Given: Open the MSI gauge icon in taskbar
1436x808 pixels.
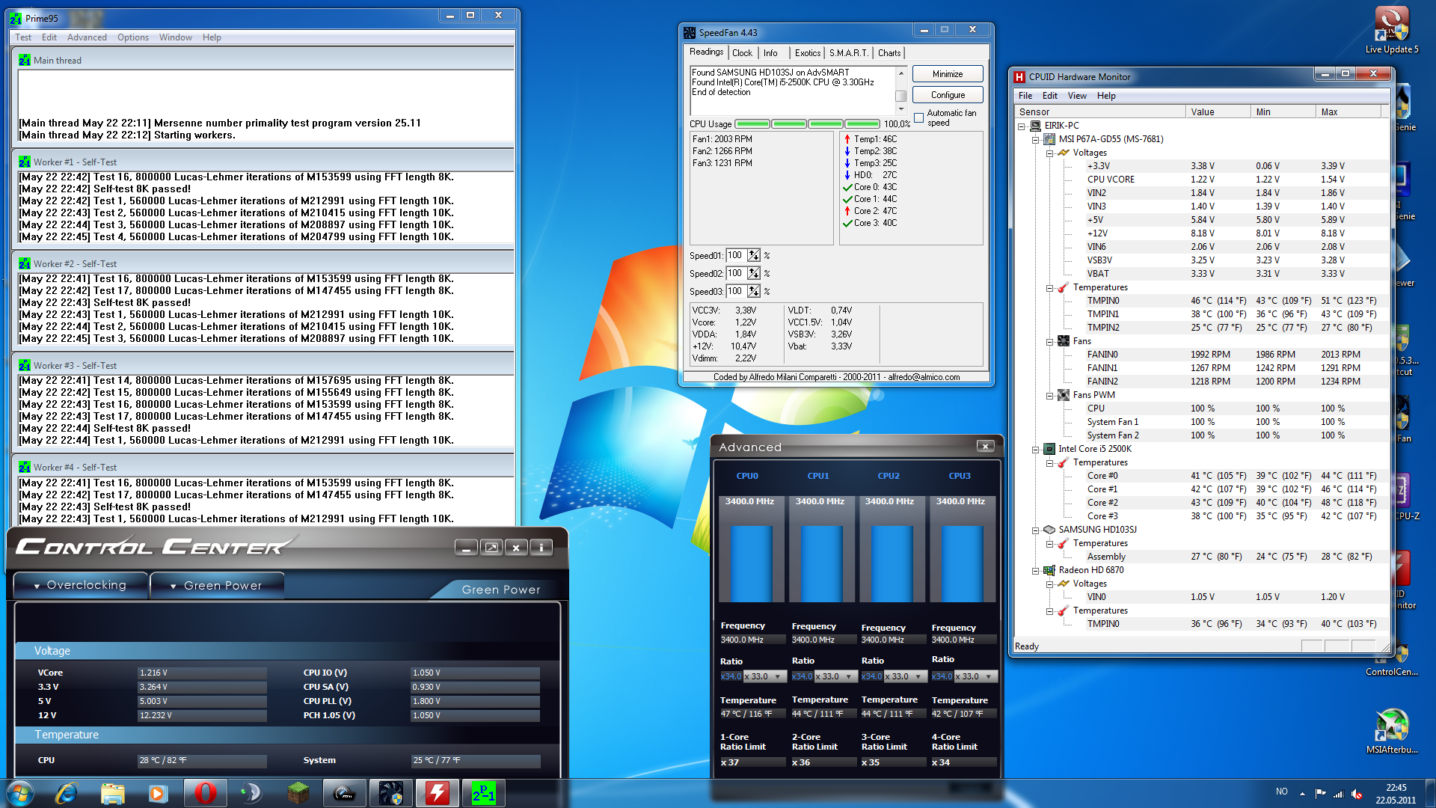Looking at the screenshot, I should coord(344,793).
